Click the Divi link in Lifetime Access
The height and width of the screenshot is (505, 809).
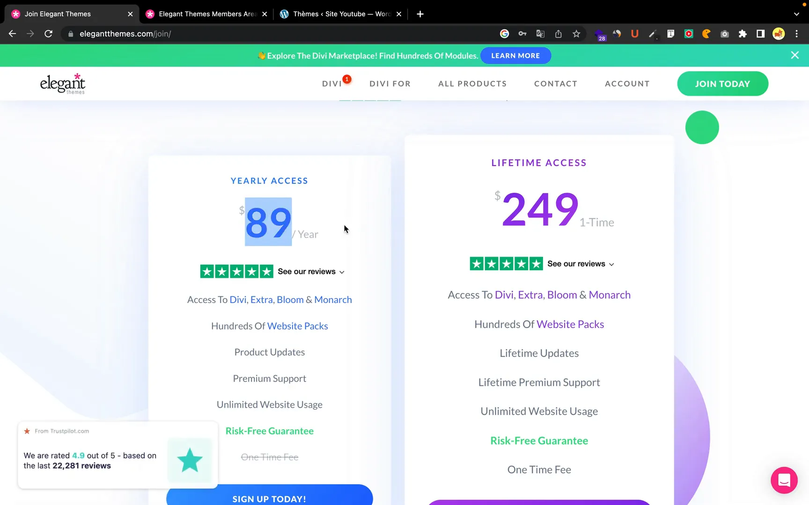(504, 295)
